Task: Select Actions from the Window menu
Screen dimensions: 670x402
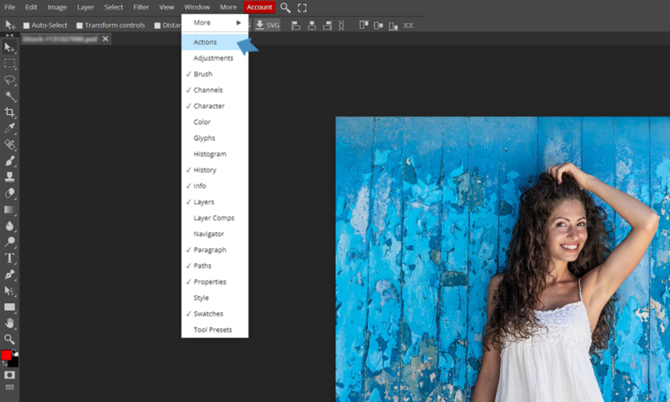Action: 205,42
